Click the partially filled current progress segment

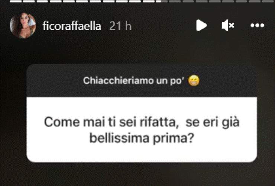162,1
